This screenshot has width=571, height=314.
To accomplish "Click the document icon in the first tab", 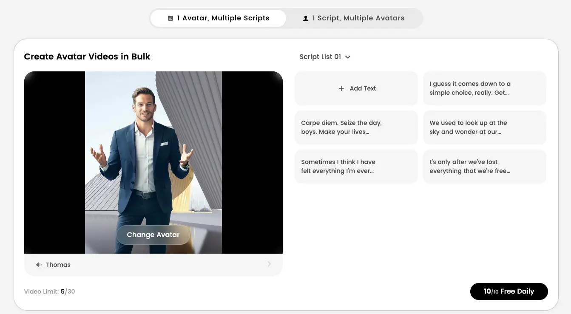I will 170,18.
